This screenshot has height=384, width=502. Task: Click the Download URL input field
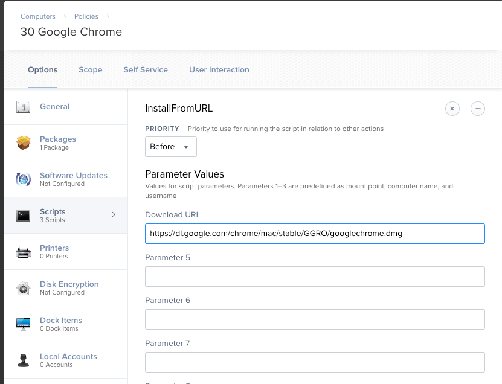tap(315, 234)
